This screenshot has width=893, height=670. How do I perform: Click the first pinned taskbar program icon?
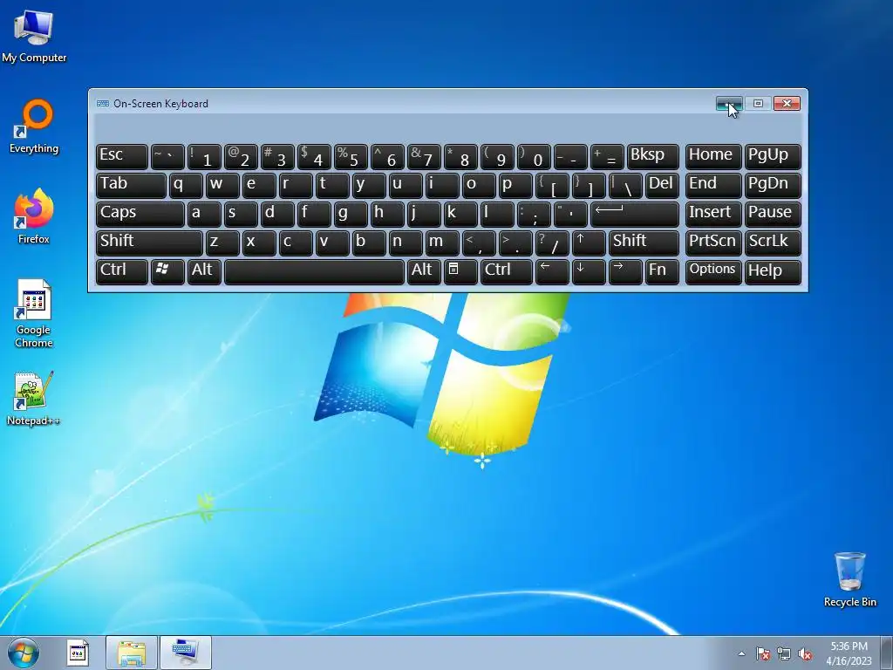click(x=78, y=653)
